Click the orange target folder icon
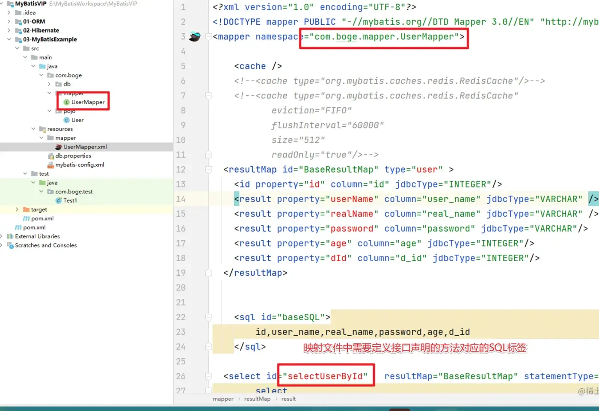This screenshot has width=599, height=411. click(27, 210)
